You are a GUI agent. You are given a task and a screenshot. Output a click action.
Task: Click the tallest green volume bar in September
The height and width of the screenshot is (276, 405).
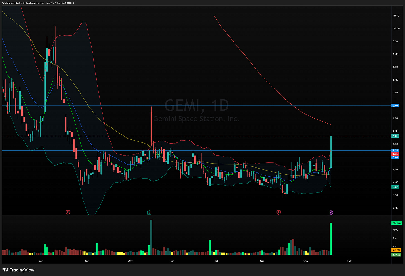coord(331,239)
